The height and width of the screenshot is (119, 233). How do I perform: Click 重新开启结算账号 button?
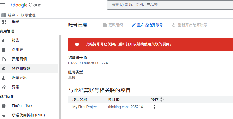(x=190, y=25)
